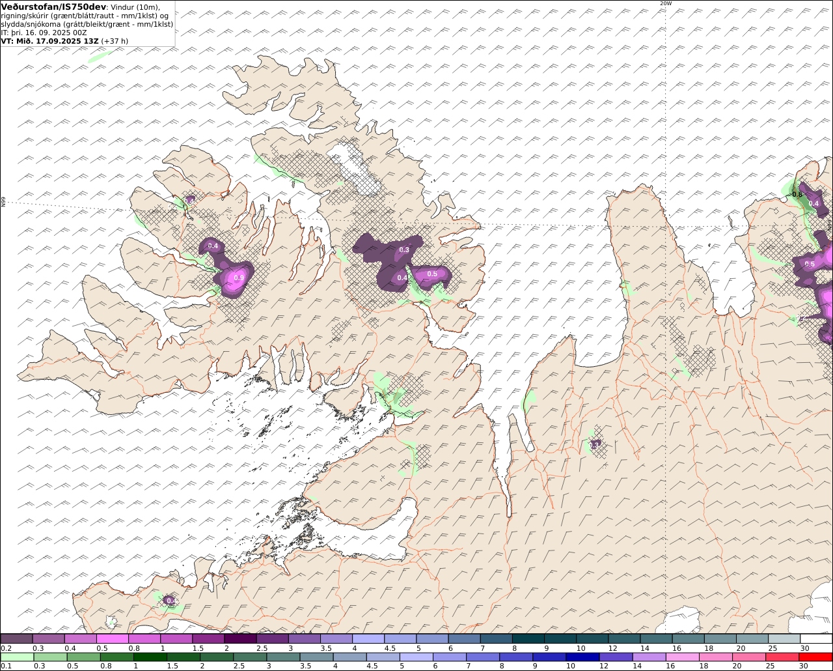Select the light pink 16 swatch in lower legend row
833x671 pixels.
pos(682,657)
